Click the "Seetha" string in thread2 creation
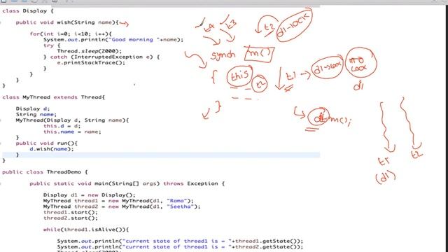The height and width of the screenshot is (252, 448). click(181, 206)
